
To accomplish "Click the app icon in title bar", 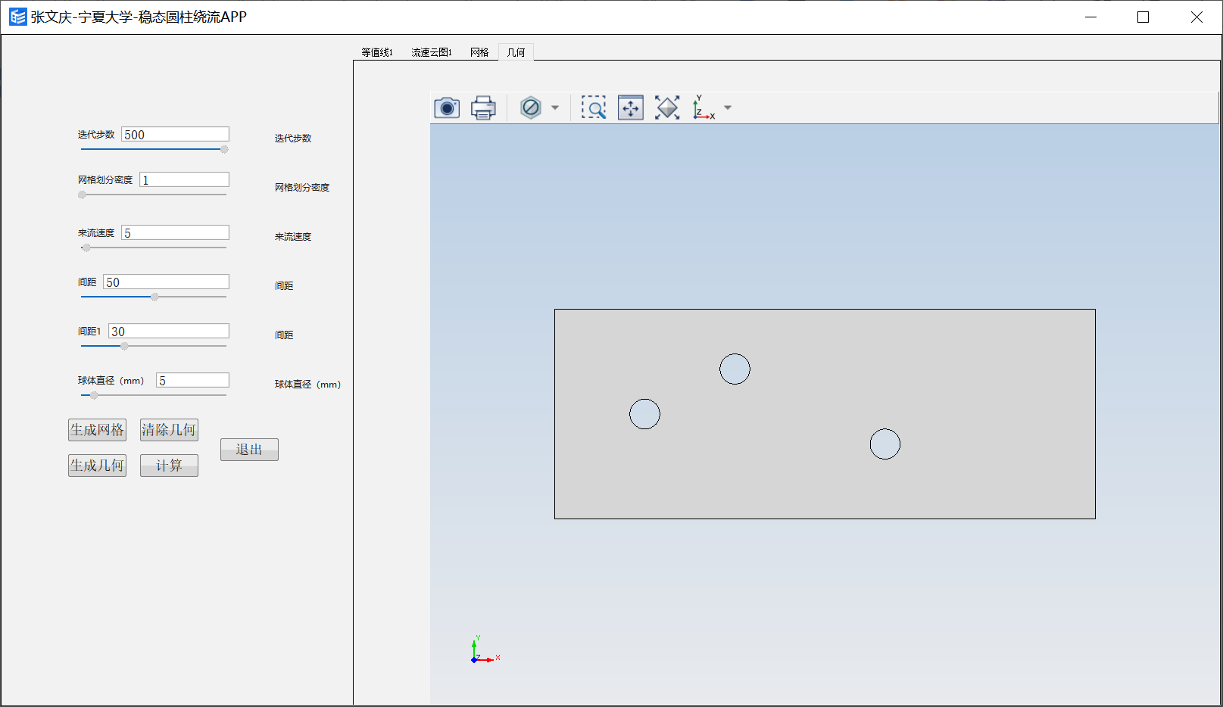I will pos(17,17).
